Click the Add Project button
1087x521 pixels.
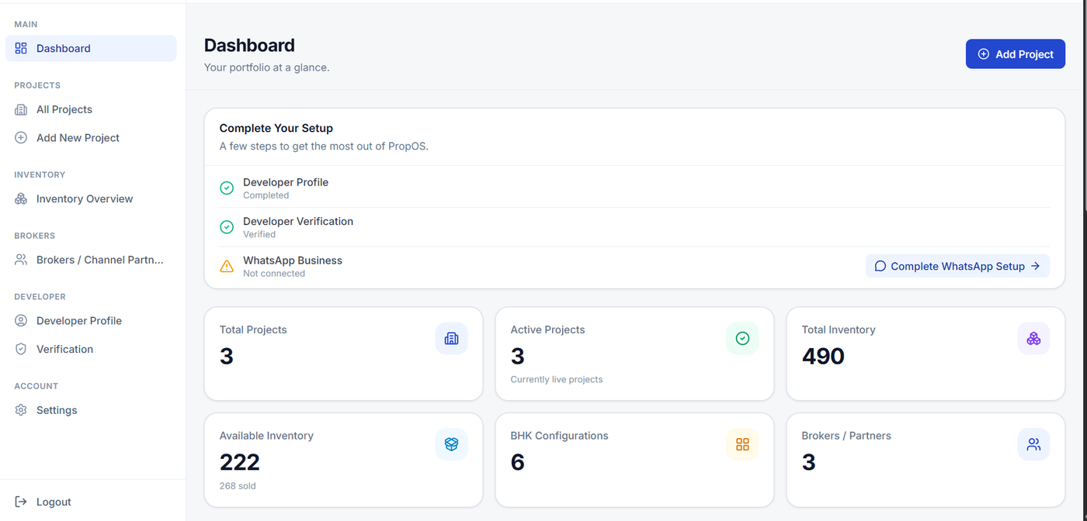pyautogui.click(x=1015, y=54)
